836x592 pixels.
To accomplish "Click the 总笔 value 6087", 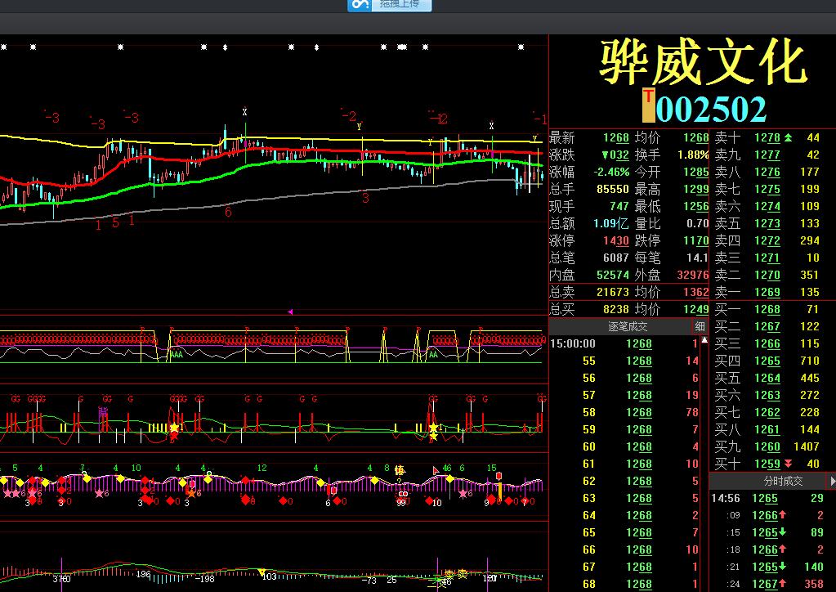I will (x=616, y=258).
